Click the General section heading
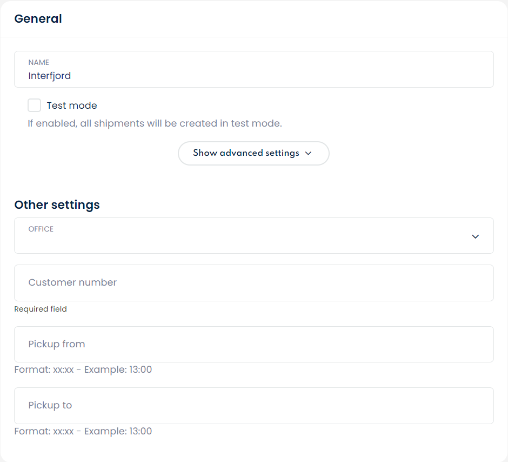Image resolution: width=508 pixels, height=462 pixels. pos(38,18)
